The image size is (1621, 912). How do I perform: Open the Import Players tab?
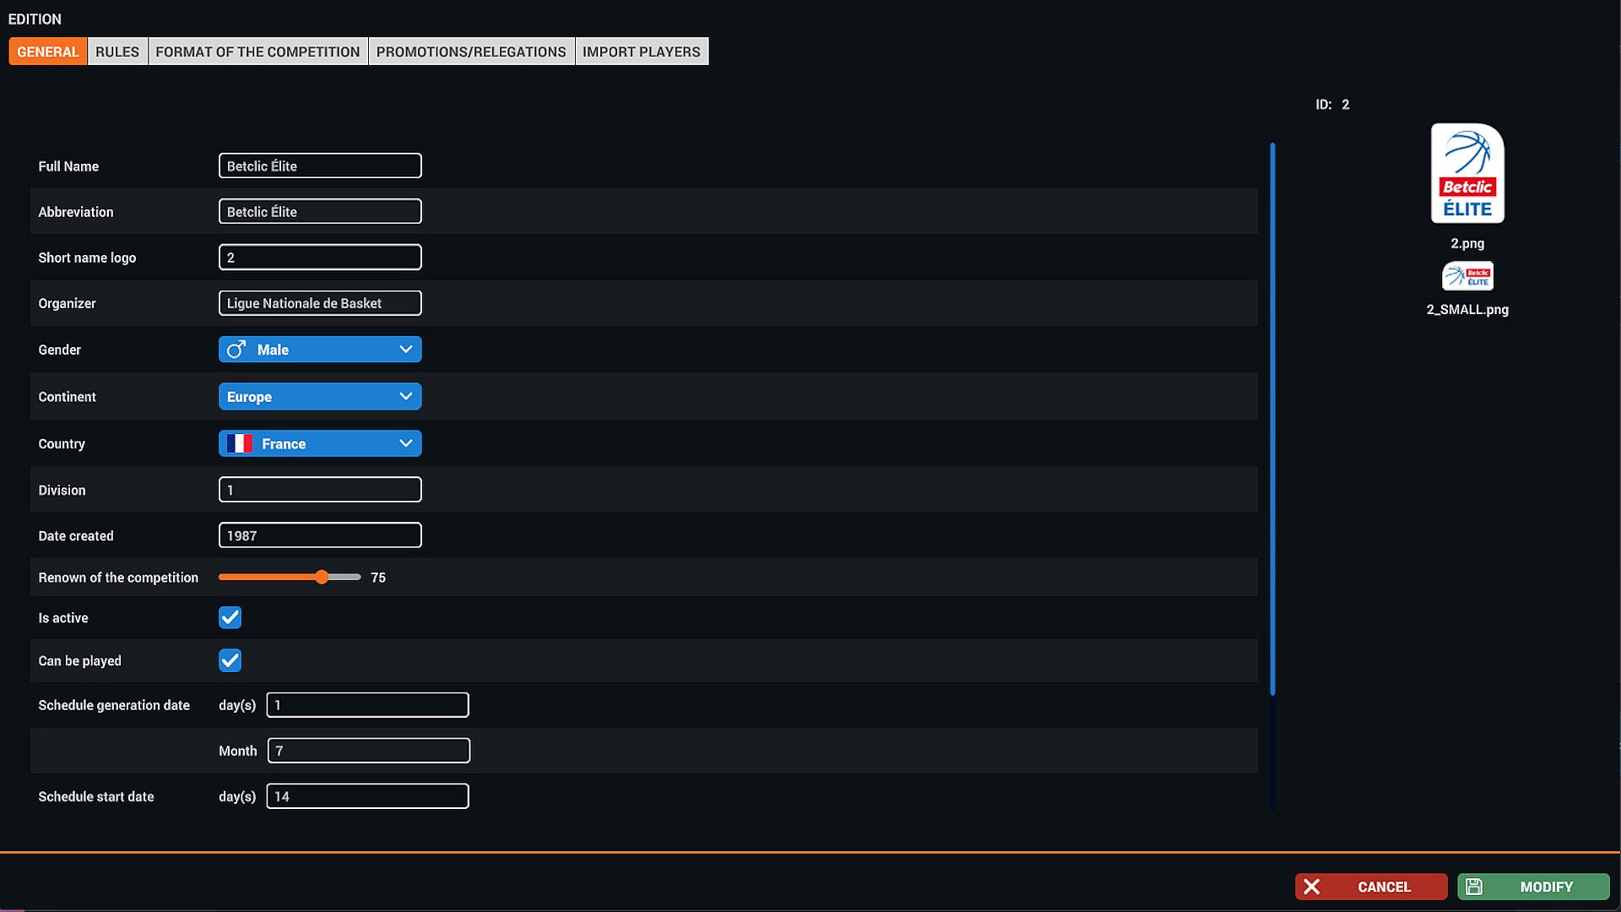click(x=641, y=52)
